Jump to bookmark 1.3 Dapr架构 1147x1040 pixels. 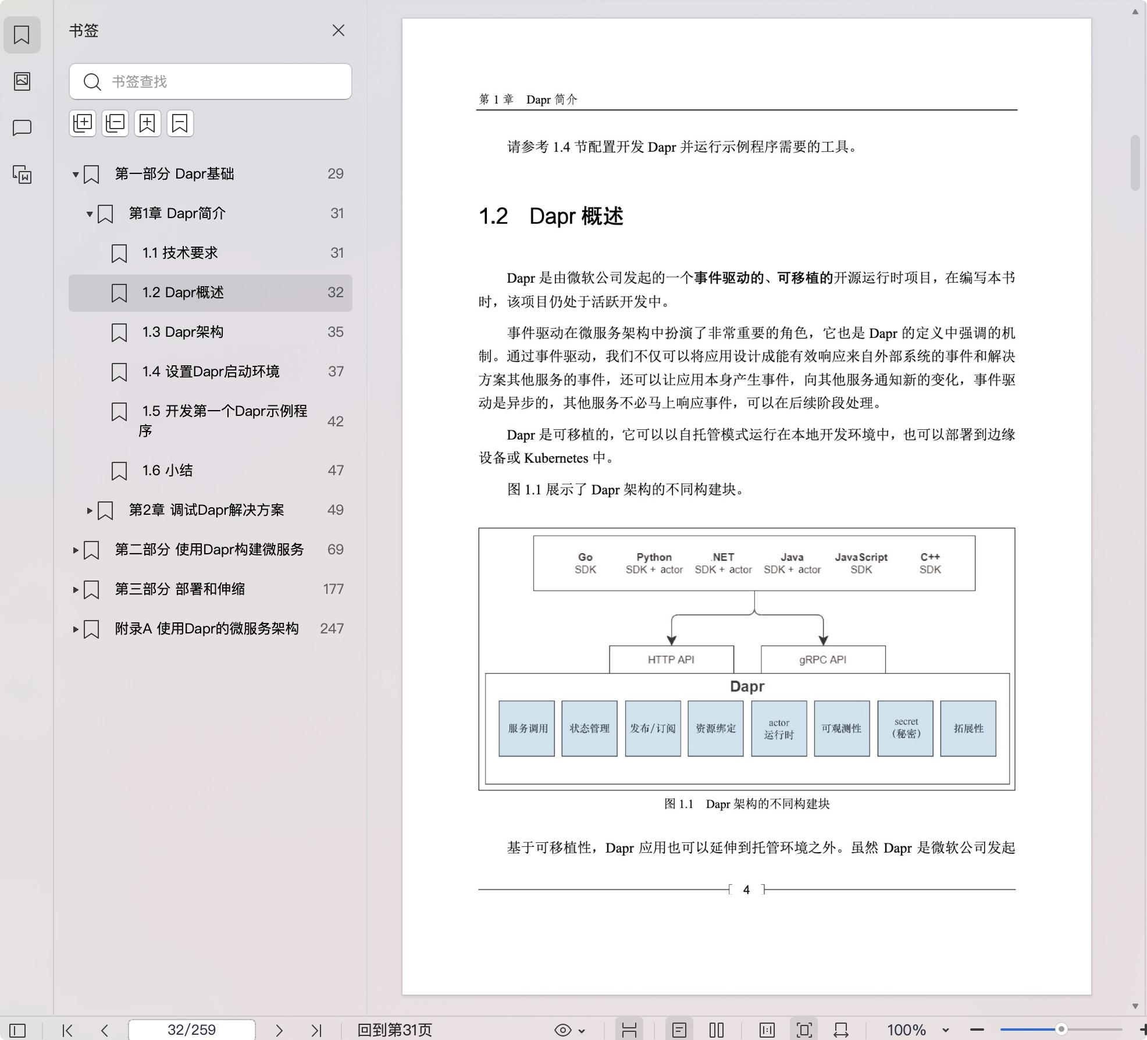click(x=210, y=332)
